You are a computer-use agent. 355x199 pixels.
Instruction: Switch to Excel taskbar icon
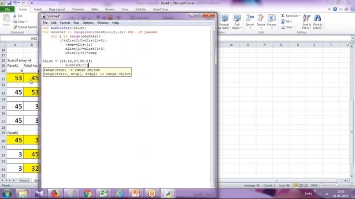(103, 193)
